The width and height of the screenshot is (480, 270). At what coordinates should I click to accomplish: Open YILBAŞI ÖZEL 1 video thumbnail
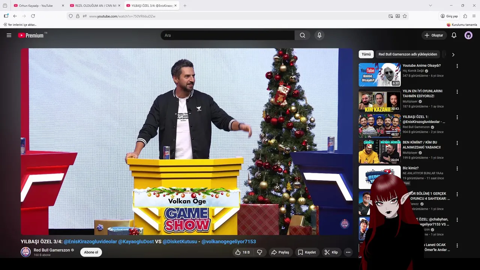coord(379,126)
